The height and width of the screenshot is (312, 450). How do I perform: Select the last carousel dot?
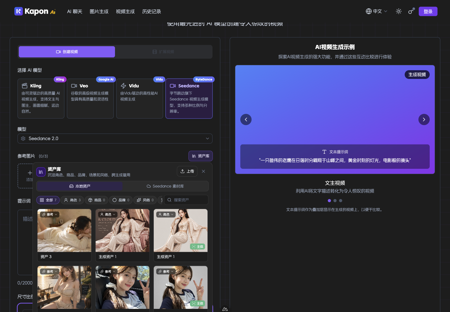(x=341, y=201)
